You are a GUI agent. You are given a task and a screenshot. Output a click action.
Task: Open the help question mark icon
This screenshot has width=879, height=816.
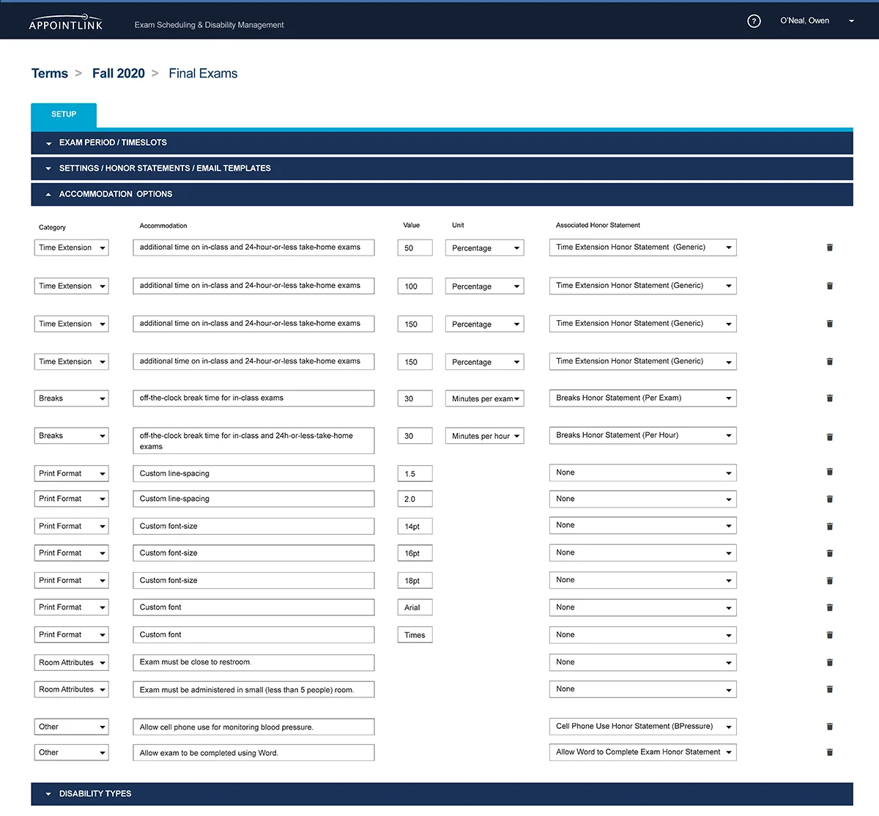(754, 21)
